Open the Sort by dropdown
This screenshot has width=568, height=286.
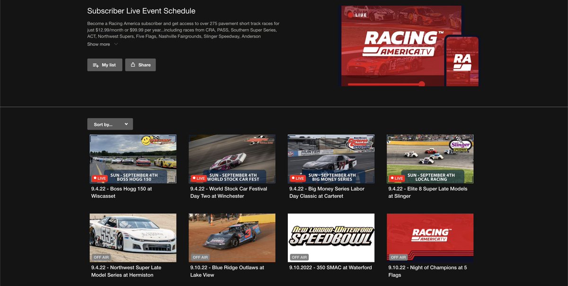(110, 124)
